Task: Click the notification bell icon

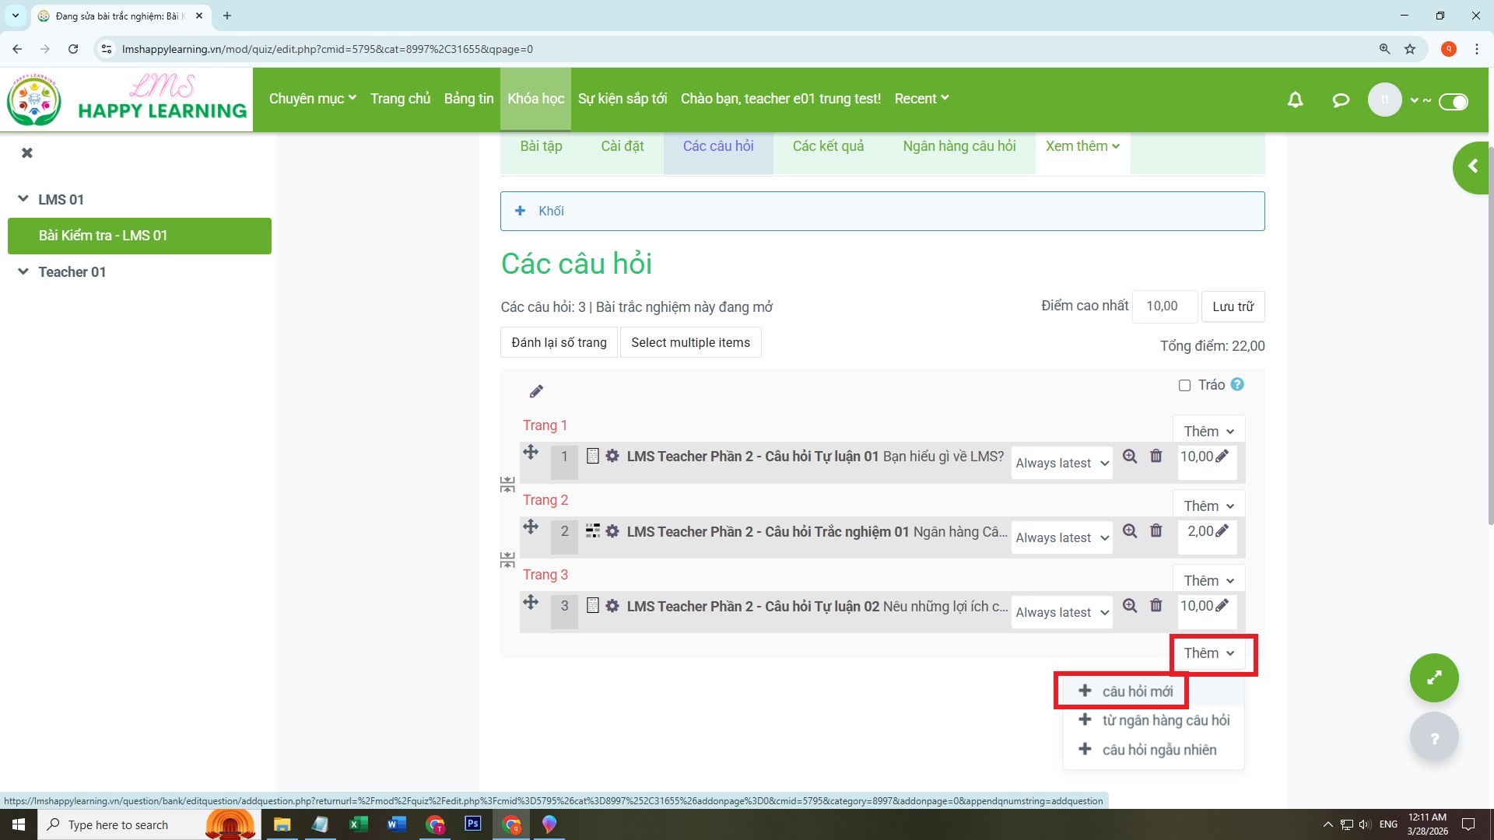Action: click(1295, 100)
